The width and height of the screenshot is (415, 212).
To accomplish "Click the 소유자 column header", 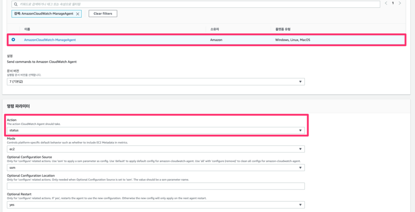I will pyautogui.click(x=215, y=29).
